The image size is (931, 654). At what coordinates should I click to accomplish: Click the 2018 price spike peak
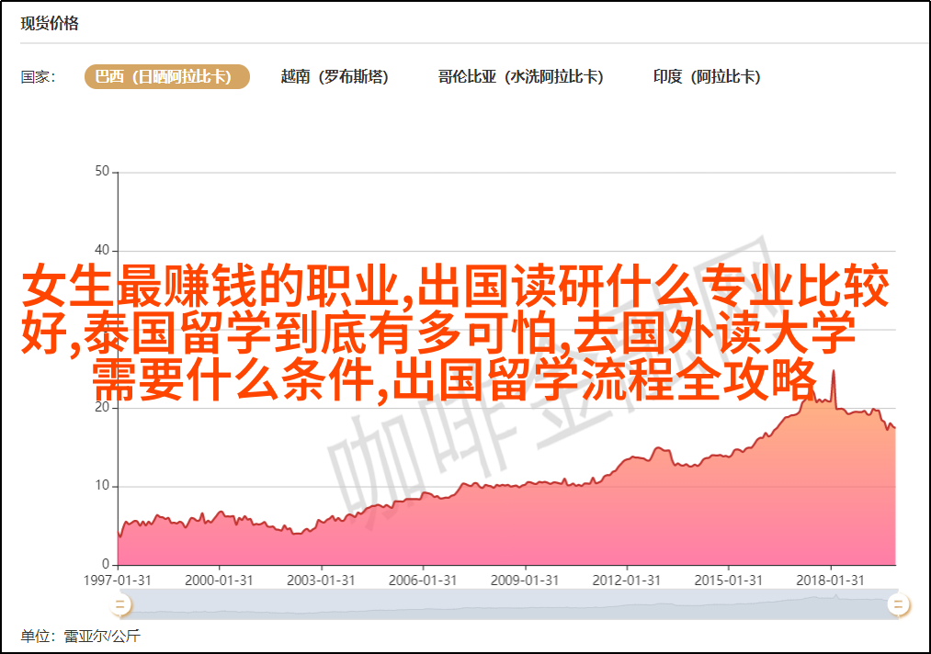pos(833,372)
